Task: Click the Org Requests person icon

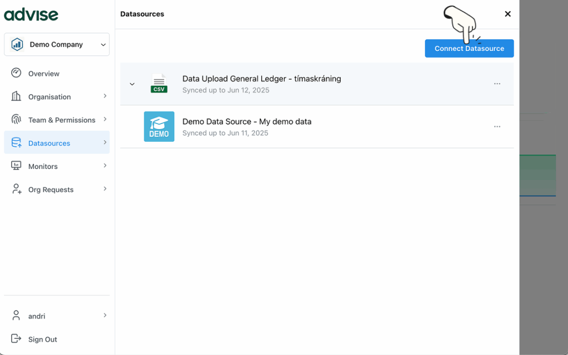Action: (x=16, y=189)
